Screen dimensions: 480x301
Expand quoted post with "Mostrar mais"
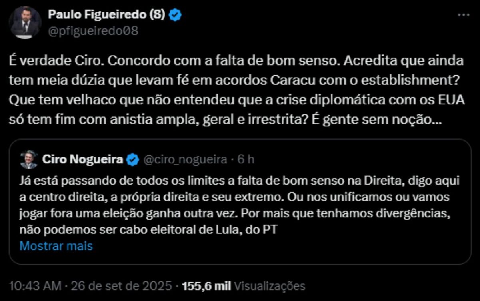tap(56, 245)
